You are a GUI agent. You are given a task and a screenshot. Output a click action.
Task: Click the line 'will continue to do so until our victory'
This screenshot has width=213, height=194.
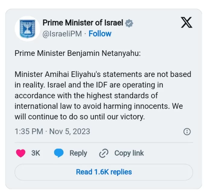[x=80, y=117]
